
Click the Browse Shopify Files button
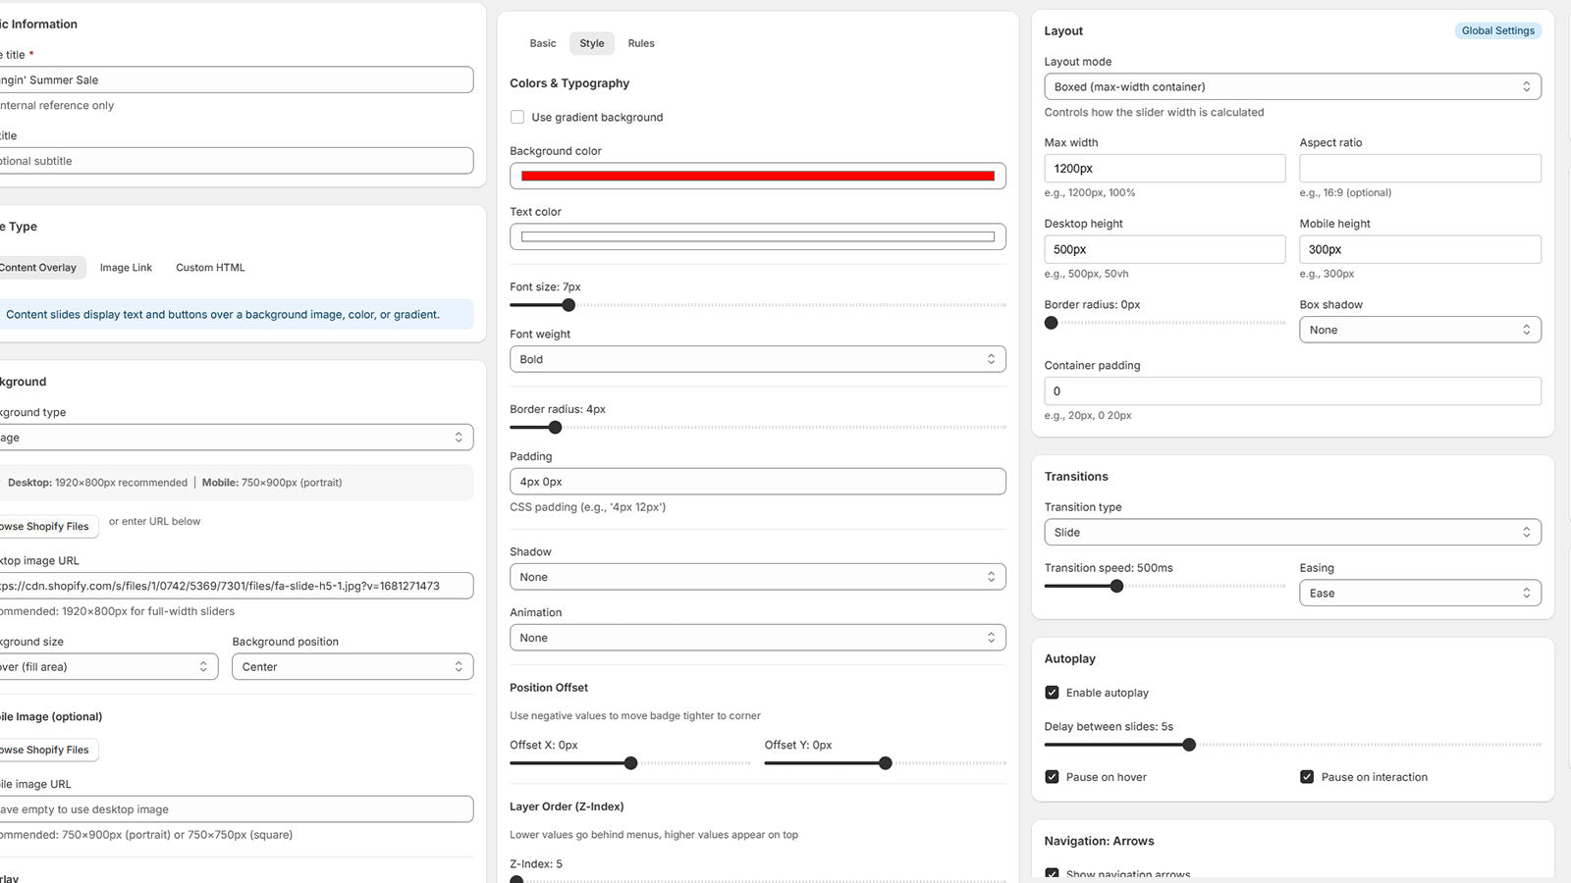click(x=44, y=526)
